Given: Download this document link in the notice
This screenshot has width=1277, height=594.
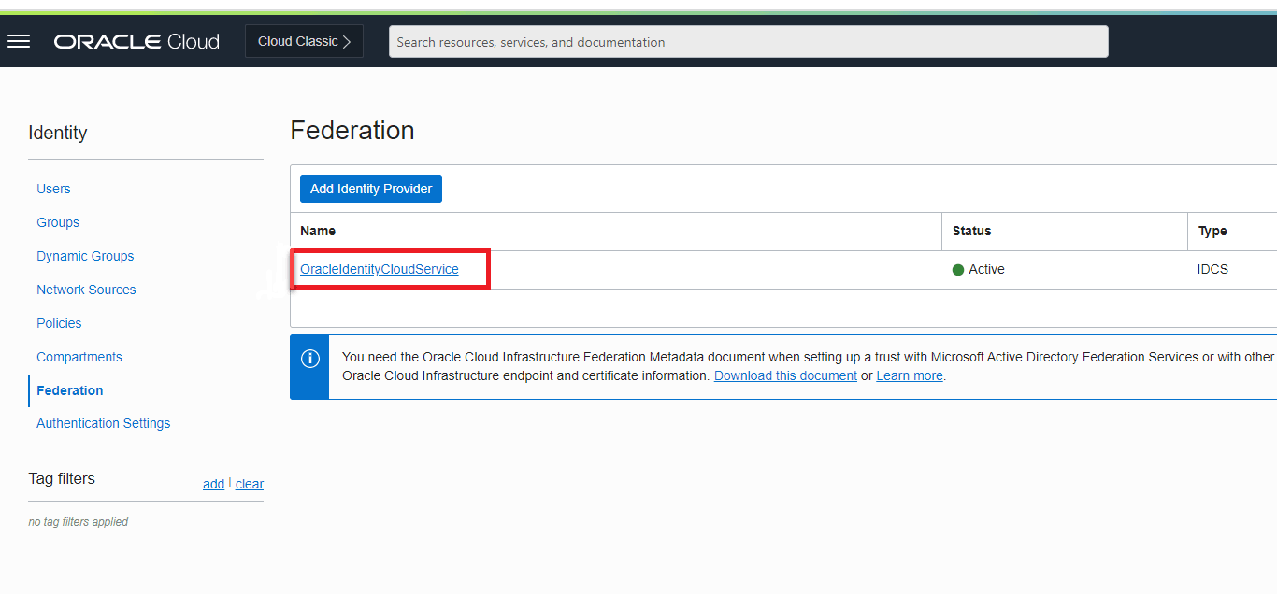Looking at the screenshot, I should point(785,375).
